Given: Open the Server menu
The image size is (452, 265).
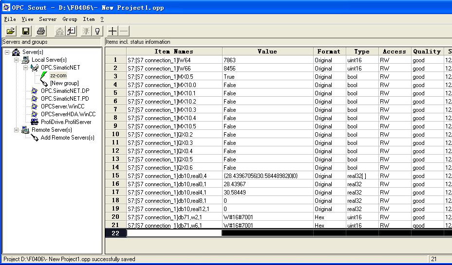Looking at the screenshot, I should [x=48, y=19].
